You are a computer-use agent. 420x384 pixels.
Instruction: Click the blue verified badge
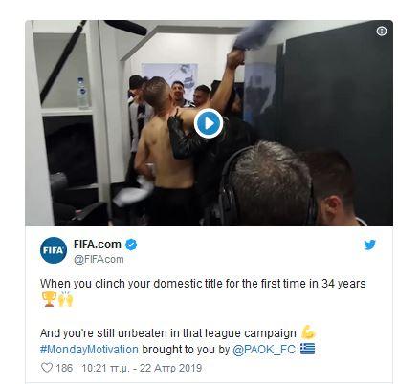coord(131,245)
